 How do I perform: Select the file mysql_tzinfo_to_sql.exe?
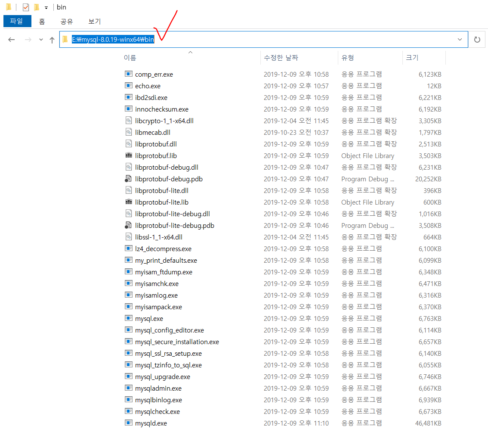168,365
